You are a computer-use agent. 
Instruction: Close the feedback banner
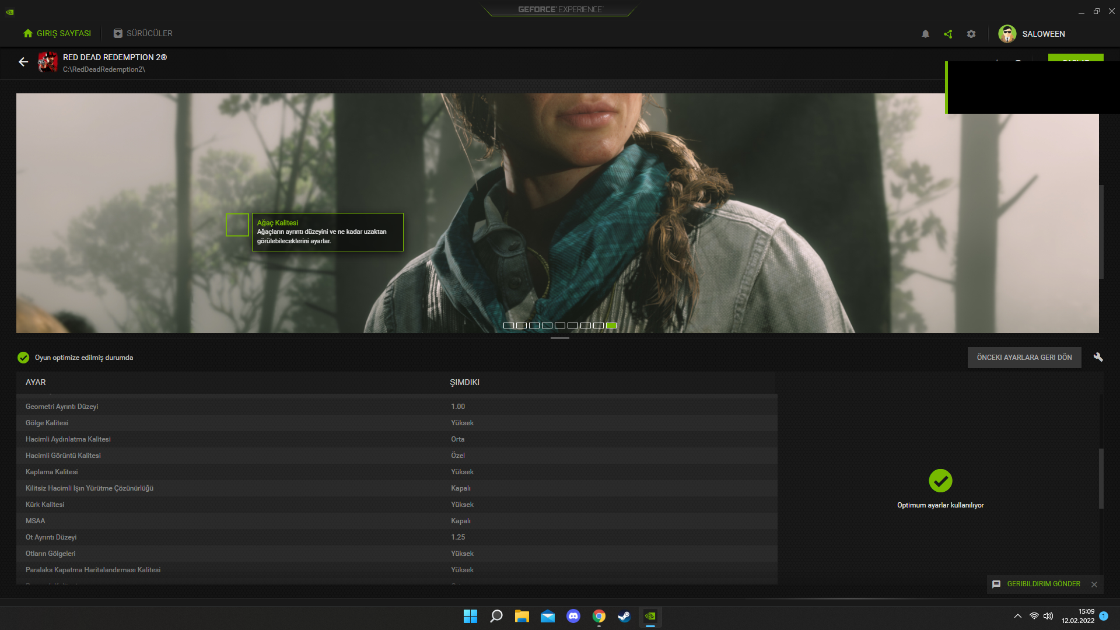tap(1094, 584)
